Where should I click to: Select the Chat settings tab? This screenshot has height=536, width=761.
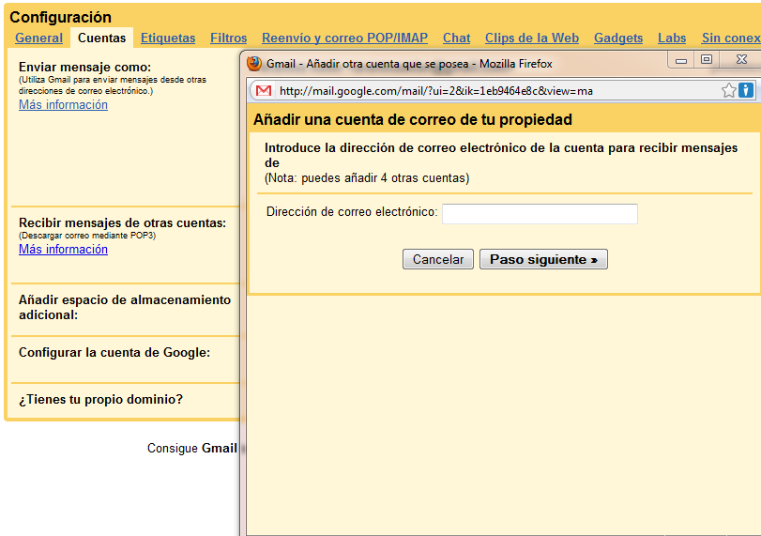click(456, 38)
